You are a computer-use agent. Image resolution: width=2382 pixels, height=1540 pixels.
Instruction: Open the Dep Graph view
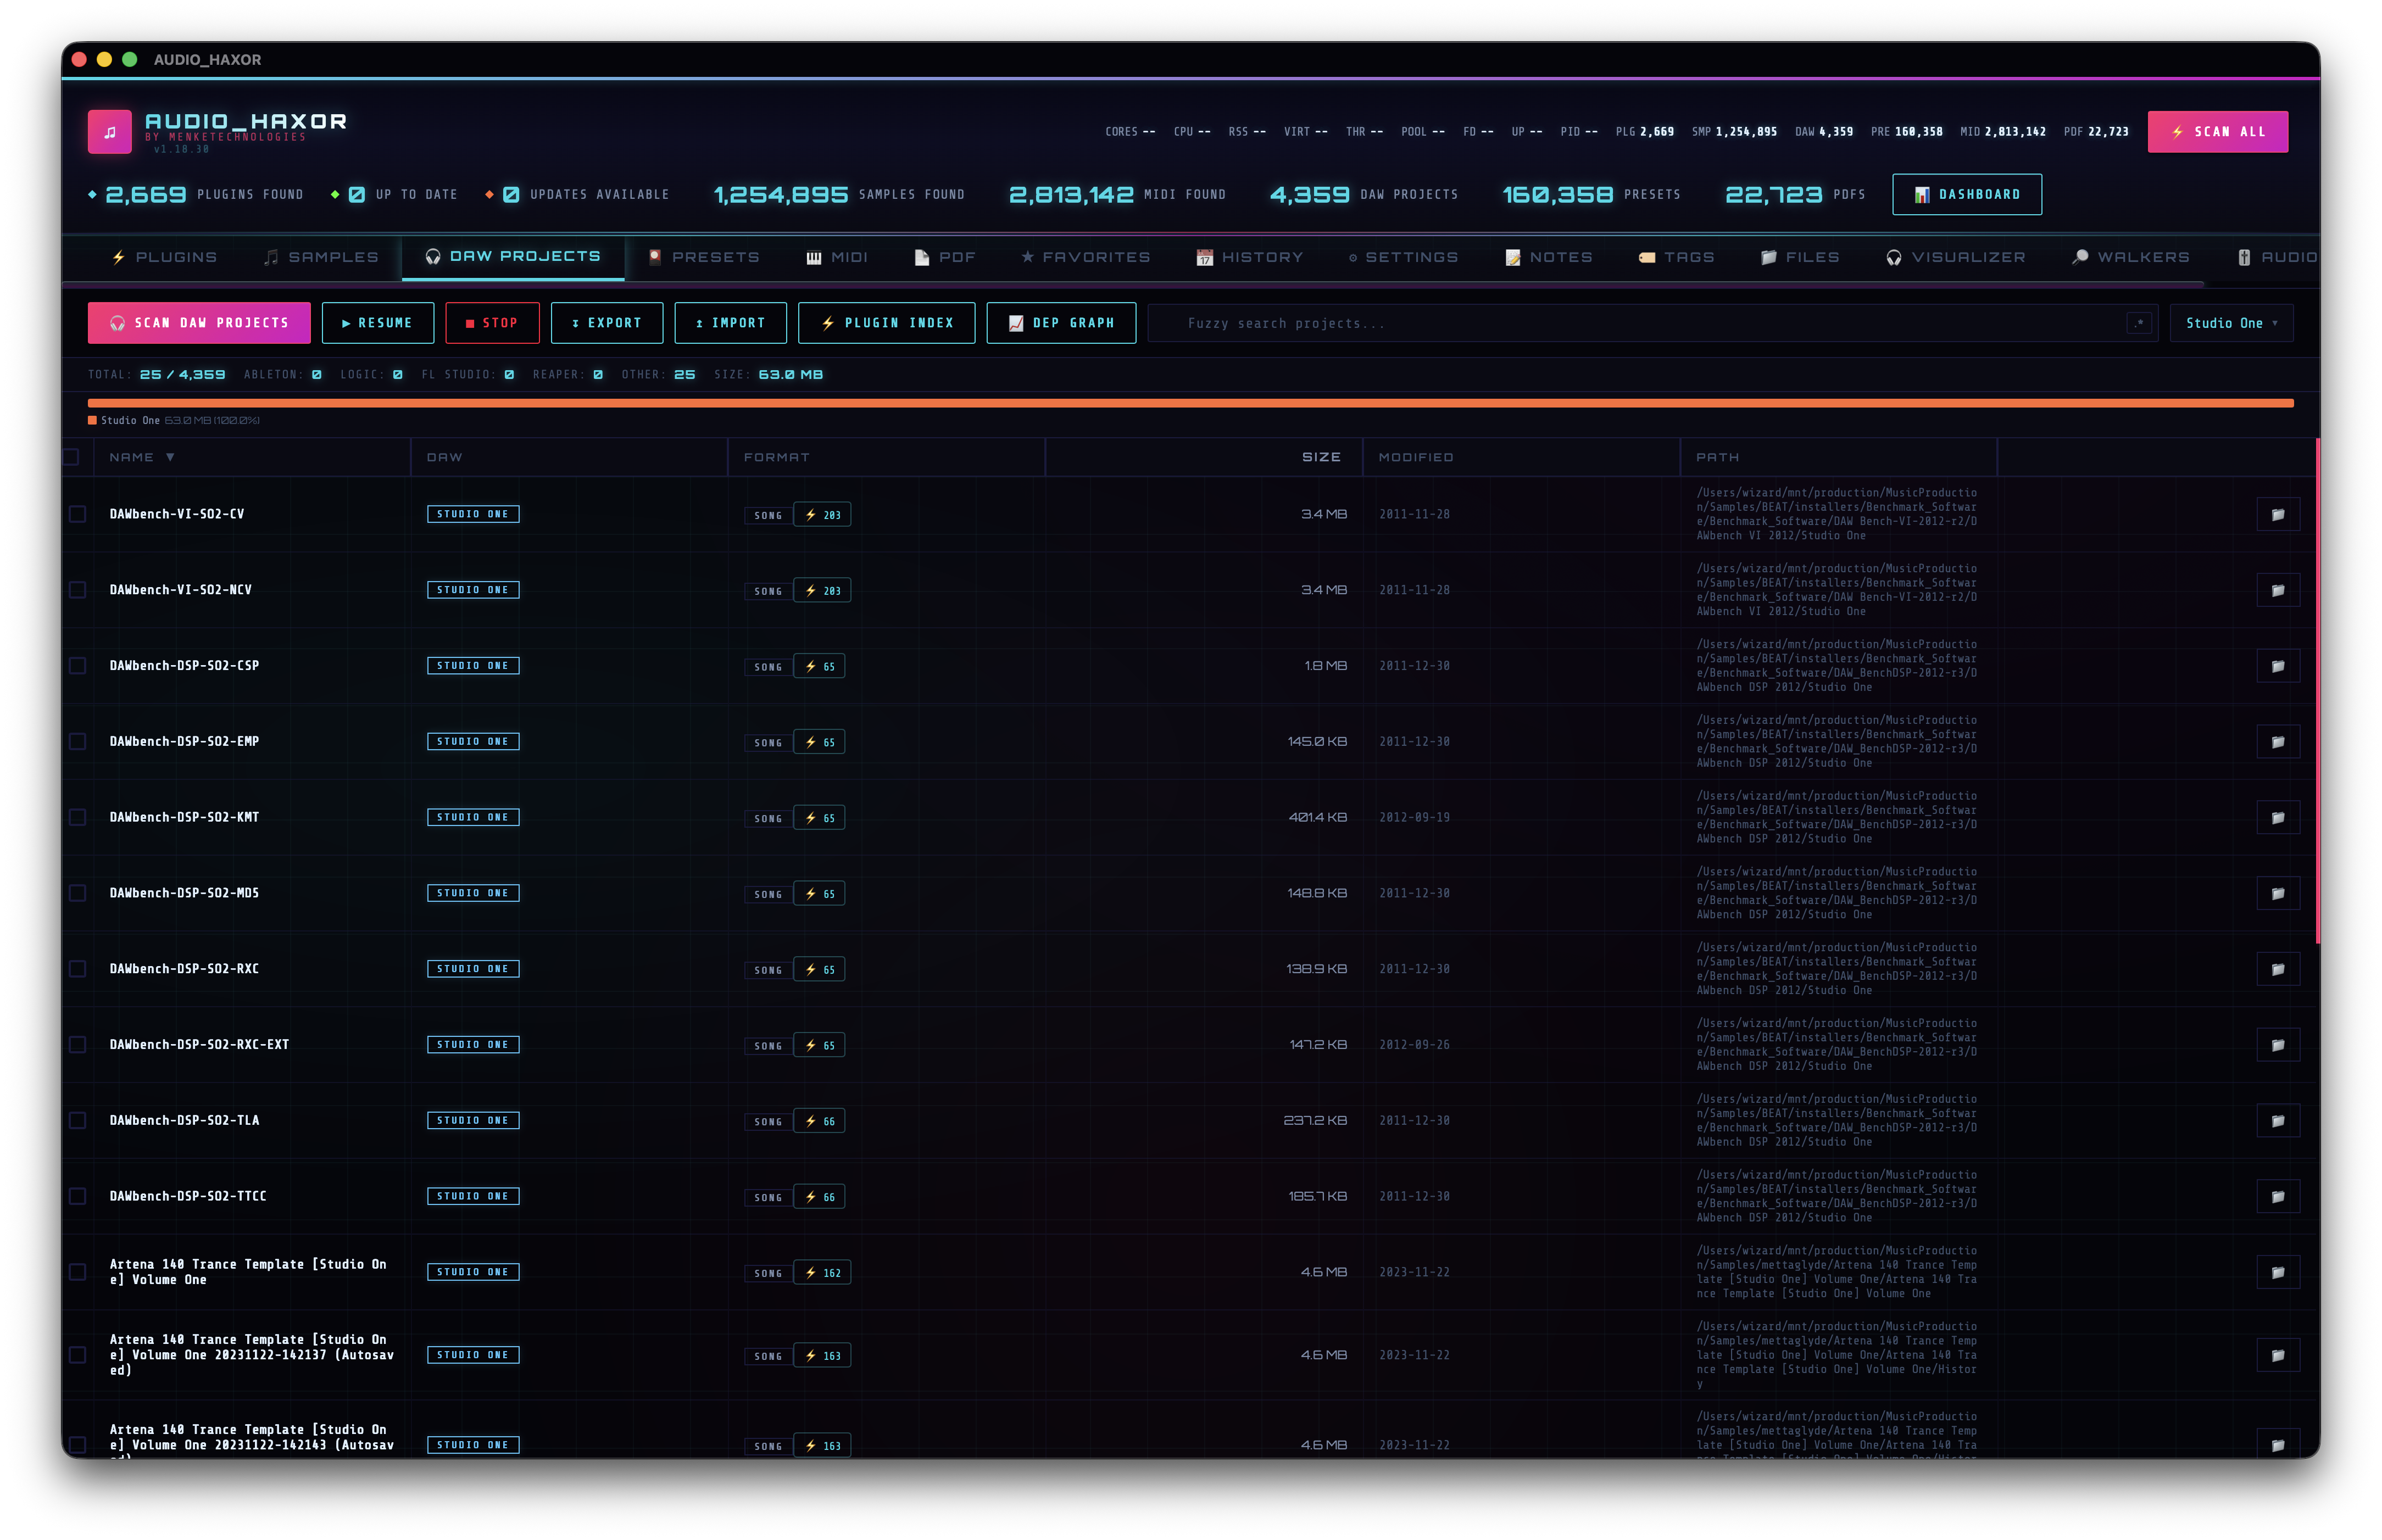(1061, 323)
